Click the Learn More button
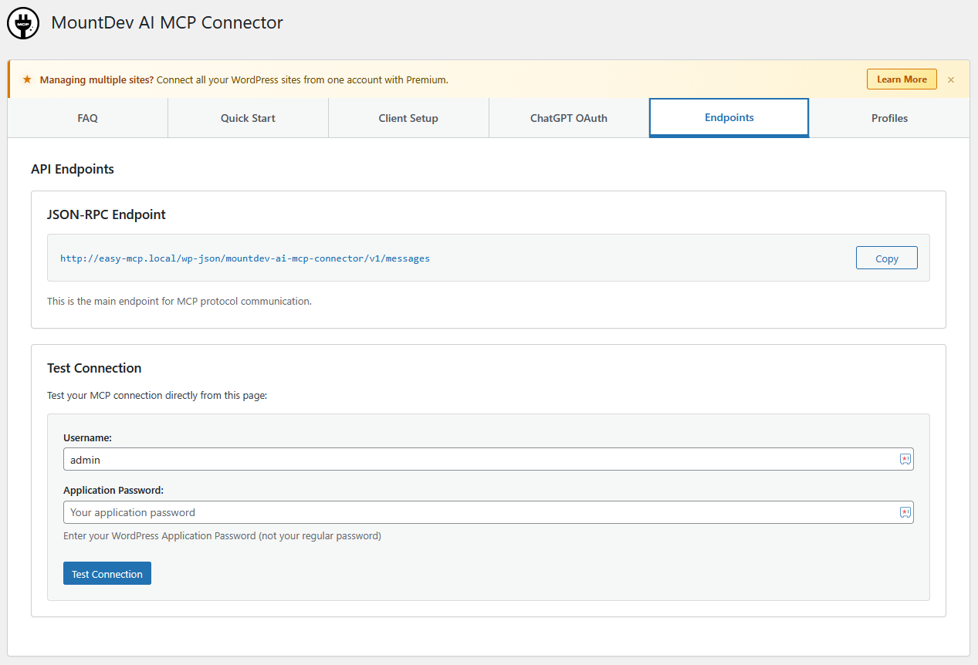978x665 pixels. [902, 79]
